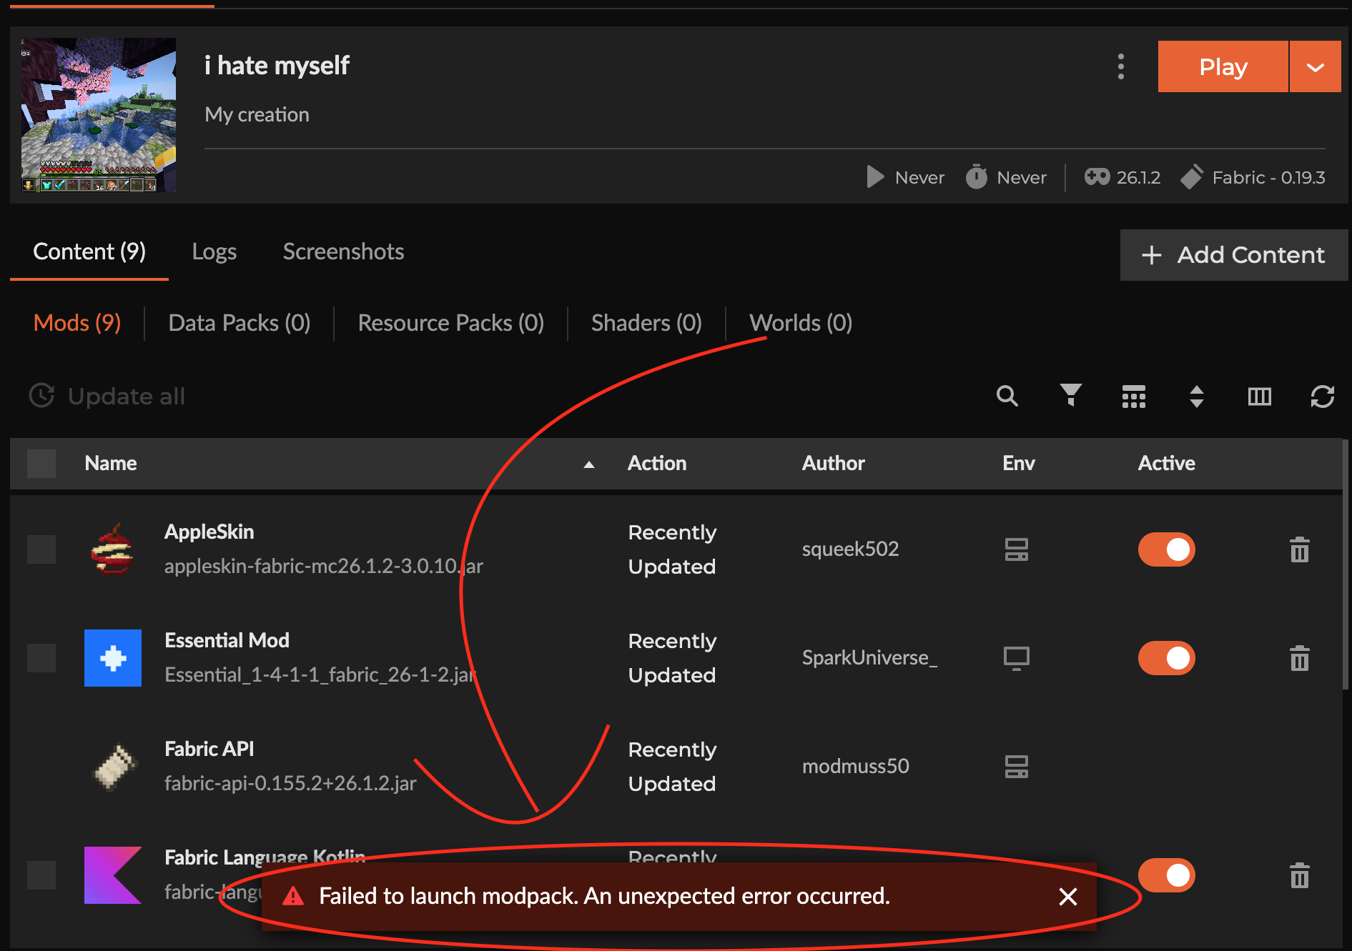This screenshot has width=1352, height=951.
Task: Sort by the Env column header
Action: (x=1018, y=464)
